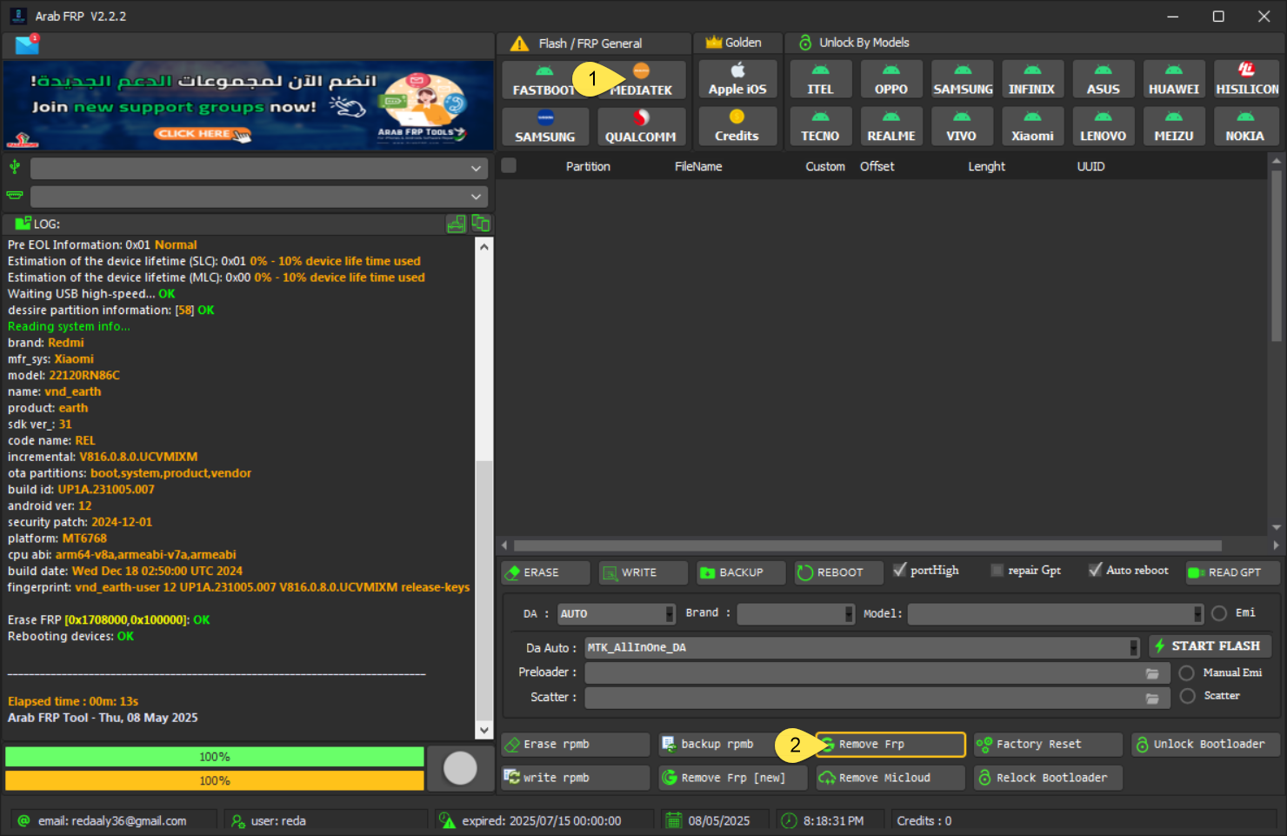Tick the select-all partitions header checkbox
This screenshot has width=1287, height=836.
(510, 166)
